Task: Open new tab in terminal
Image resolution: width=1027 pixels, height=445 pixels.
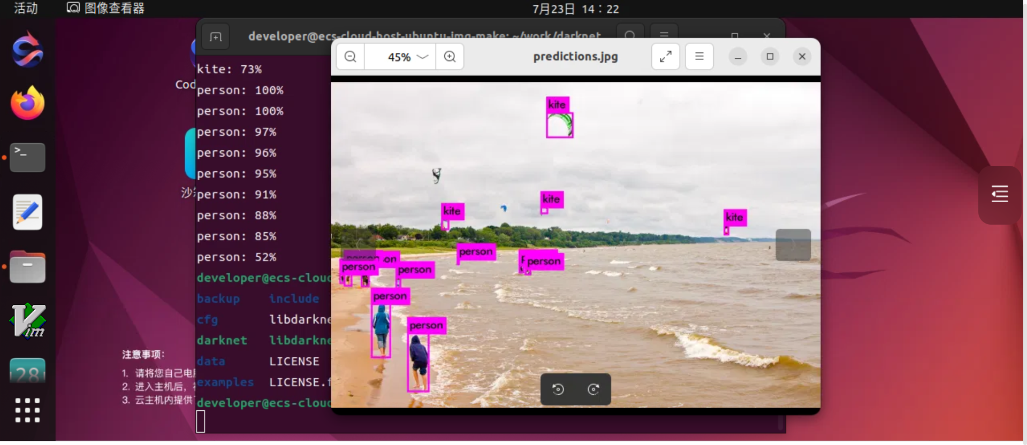Action: (x=216, y=37)
